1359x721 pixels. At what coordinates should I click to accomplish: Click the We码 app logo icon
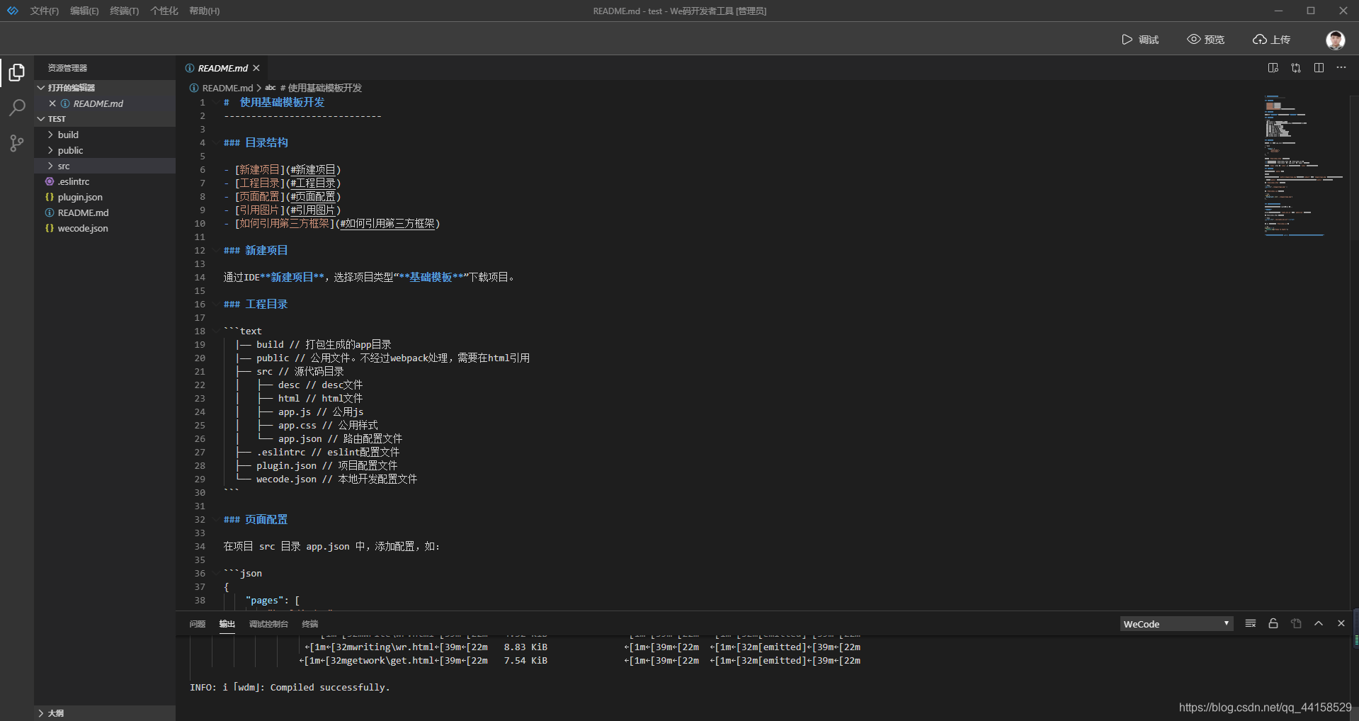tap(13, 11)
